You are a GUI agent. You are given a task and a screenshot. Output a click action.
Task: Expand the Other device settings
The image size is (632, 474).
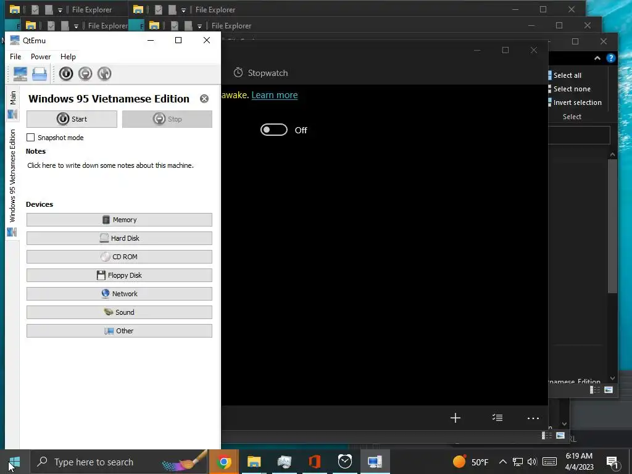119,331
